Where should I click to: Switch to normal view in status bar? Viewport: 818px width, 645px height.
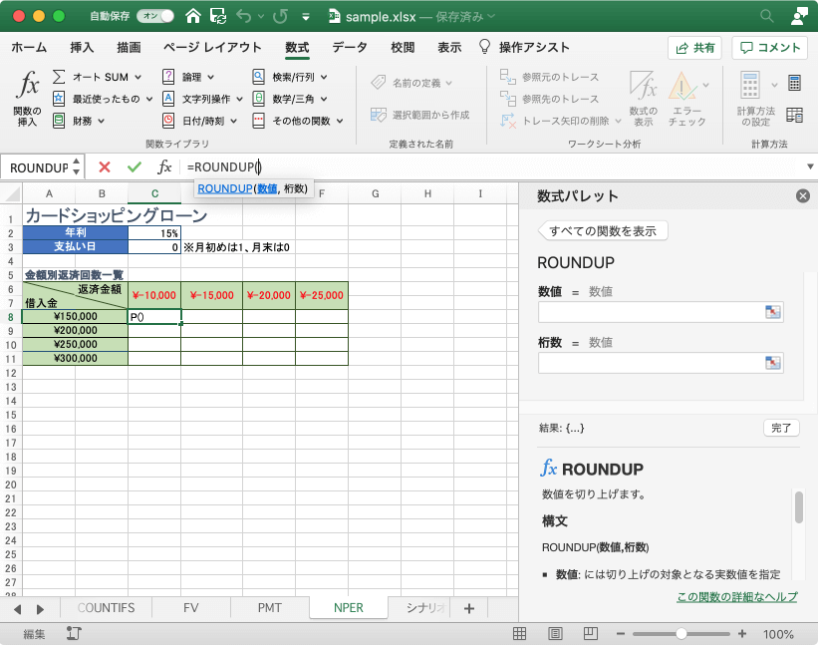520,633
